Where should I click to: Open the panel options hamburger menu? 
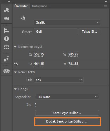106,6
